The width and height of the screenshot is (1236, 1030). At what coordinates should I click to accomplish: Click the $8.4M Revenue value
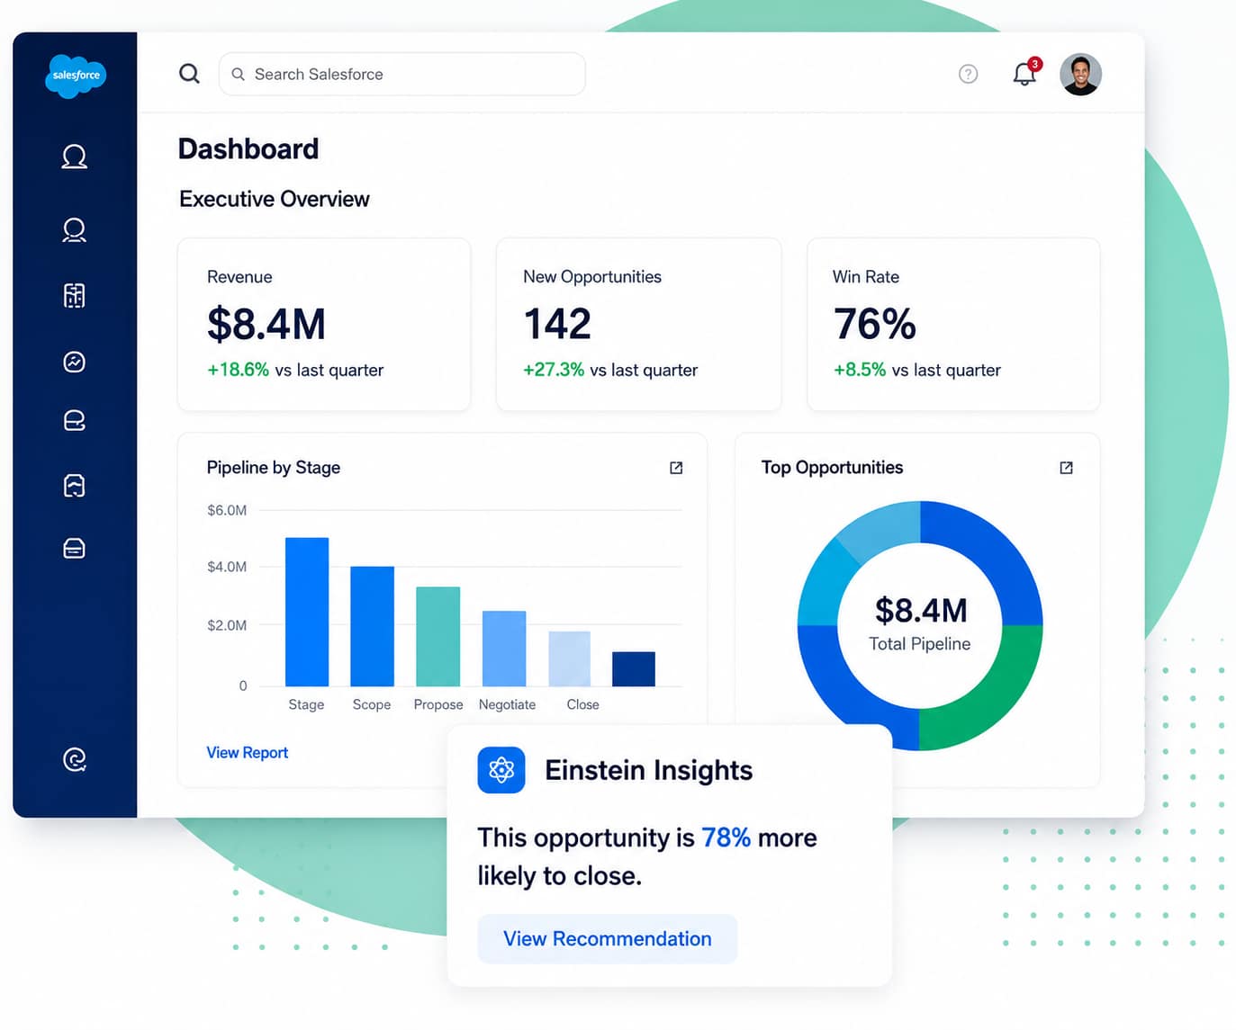point(266,324)
